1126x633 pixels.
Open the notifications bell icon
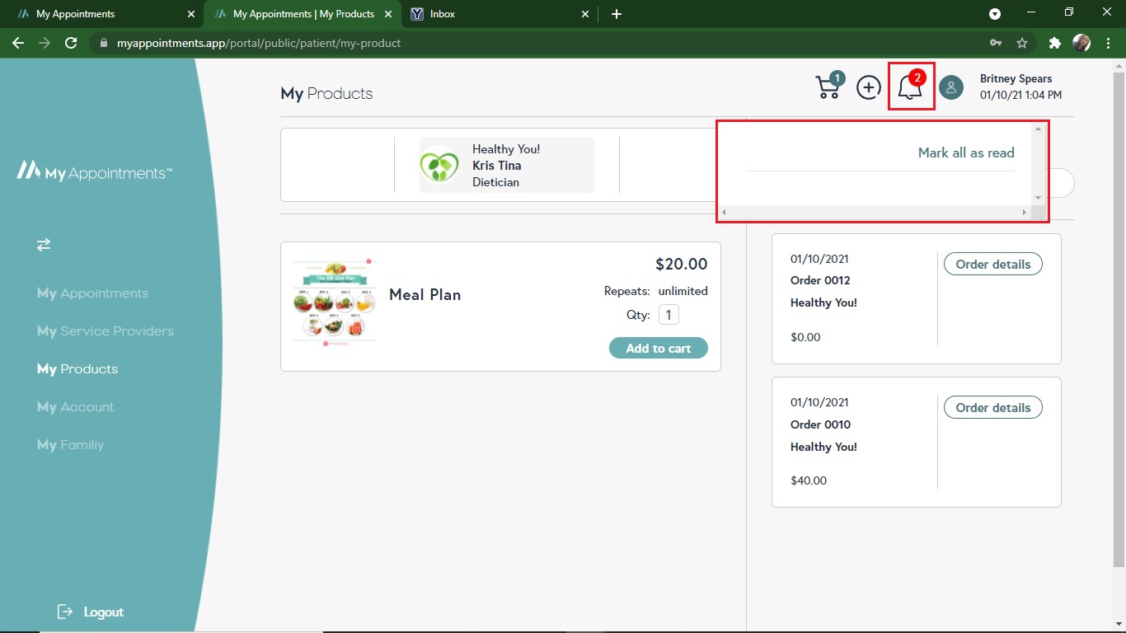click(x=910, y=87)
